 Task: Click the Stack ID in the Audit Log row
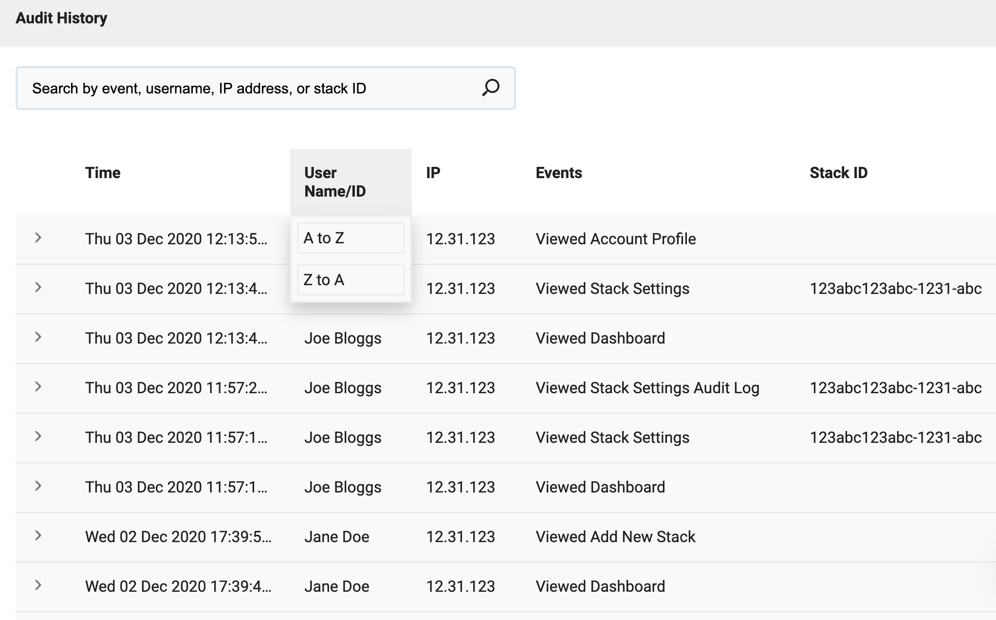(895, 388)
